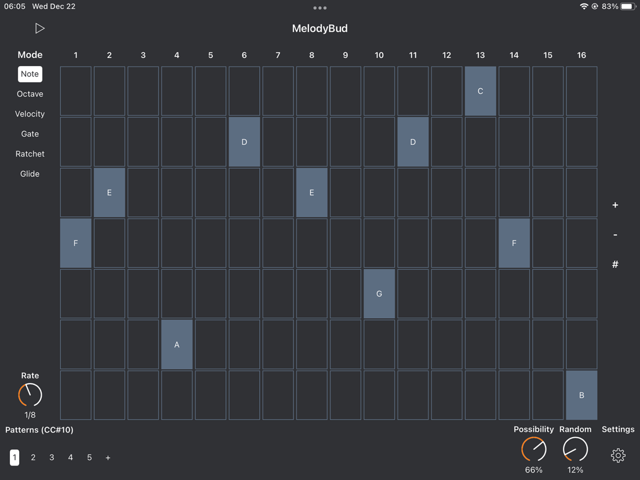Toggle the F note at step 1
640x480 pixels.
point(75,243)
